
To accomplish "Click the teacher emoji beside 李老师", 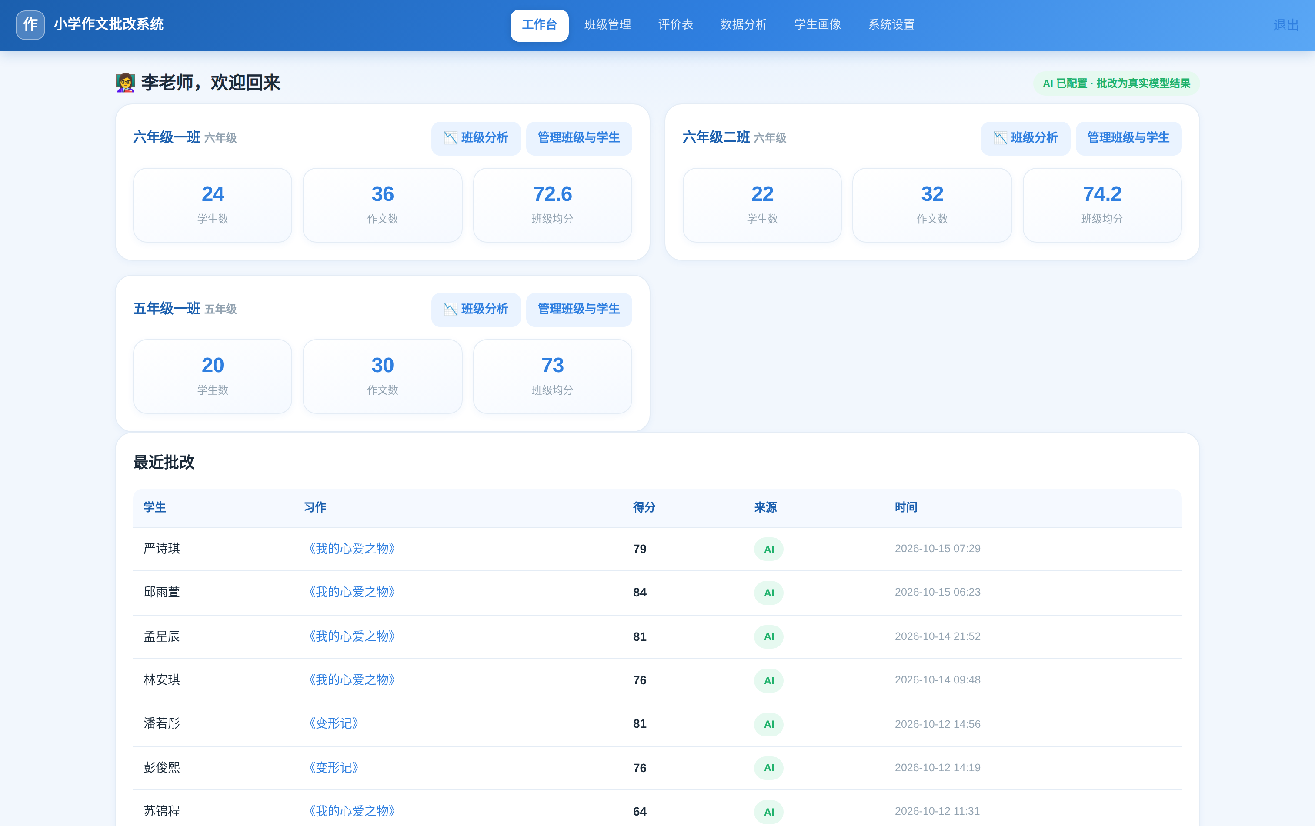I will coord(126,83).
